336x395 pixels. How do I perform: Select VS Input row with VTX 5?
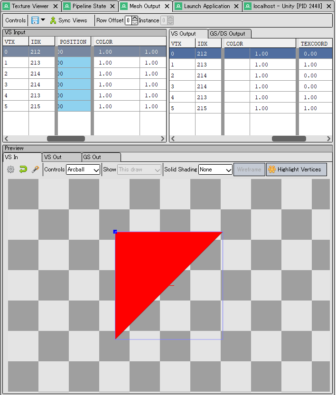(84, 106)
